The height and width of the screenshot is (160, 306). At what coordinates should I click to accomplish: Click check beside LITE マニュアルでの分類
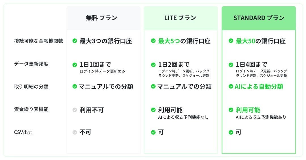[x=153, y=86]
